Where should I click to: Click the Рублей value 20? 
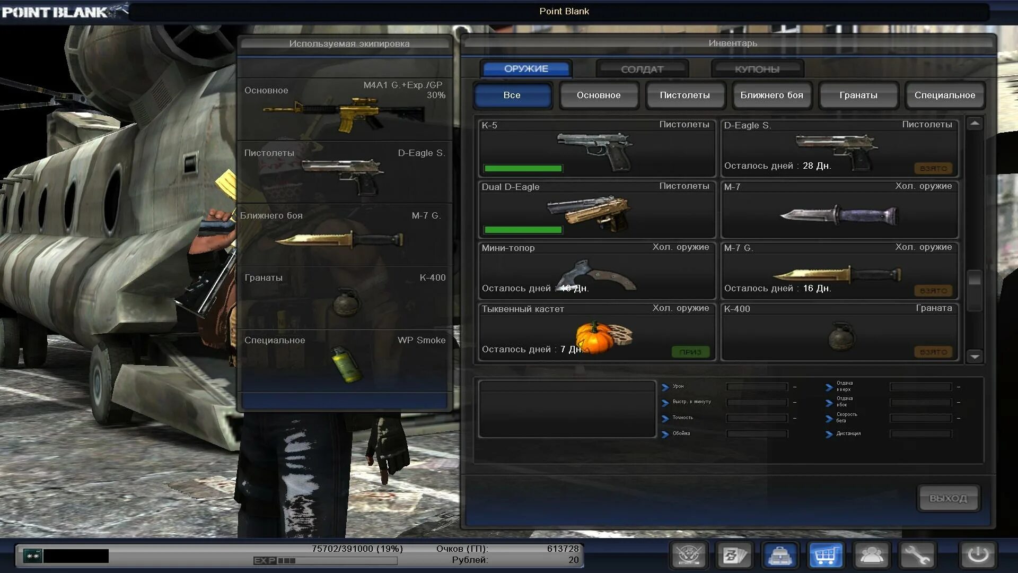[x=573, y=560]
